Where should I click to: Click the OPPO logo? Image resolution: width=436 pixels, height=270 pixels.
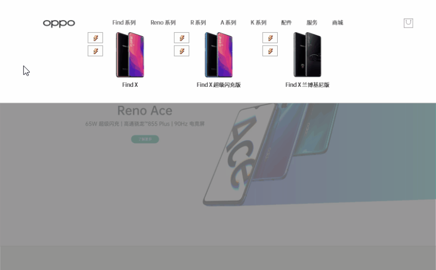(x=59, y=23)
